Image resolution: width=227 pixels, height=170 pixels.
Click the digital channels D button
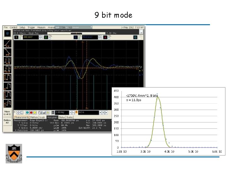point(135,37)
